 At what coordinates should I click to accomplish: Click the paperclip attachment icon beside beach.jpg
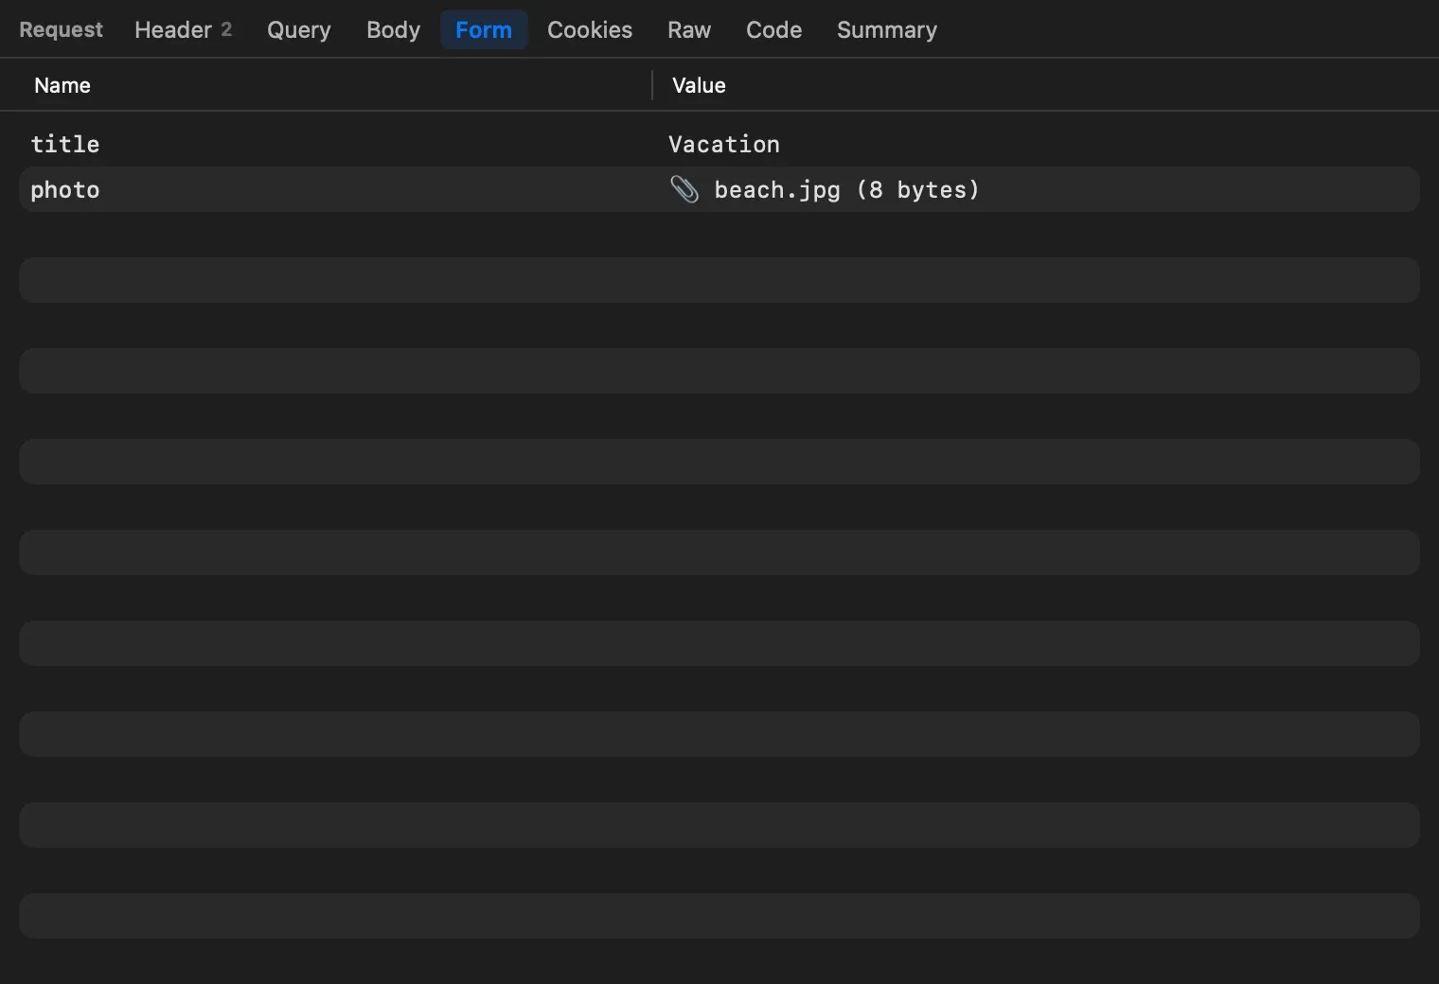coord(684,190)
